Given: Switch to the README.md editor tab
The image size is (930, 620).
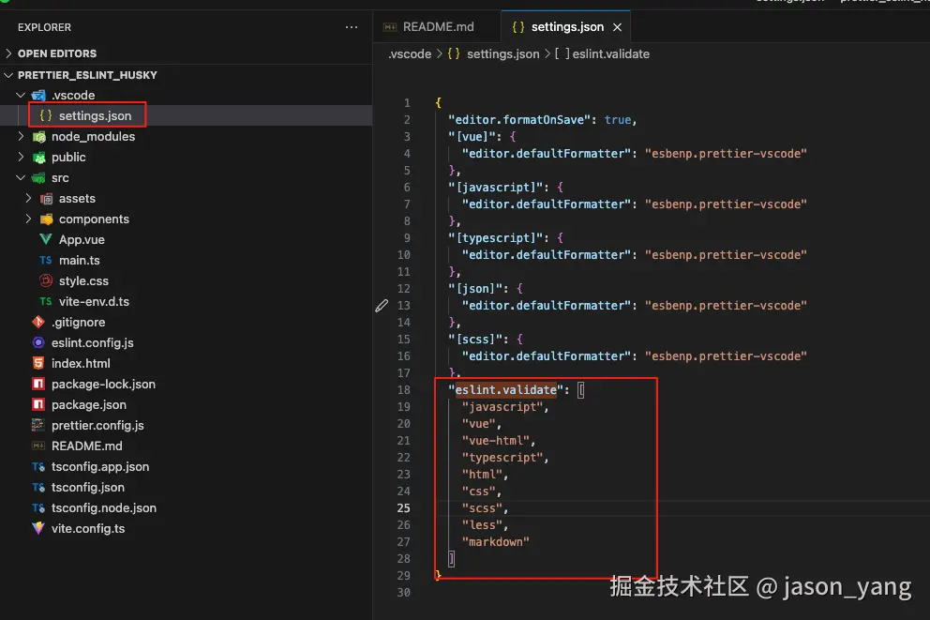Looking at the screenshot, I should (437, 26).
